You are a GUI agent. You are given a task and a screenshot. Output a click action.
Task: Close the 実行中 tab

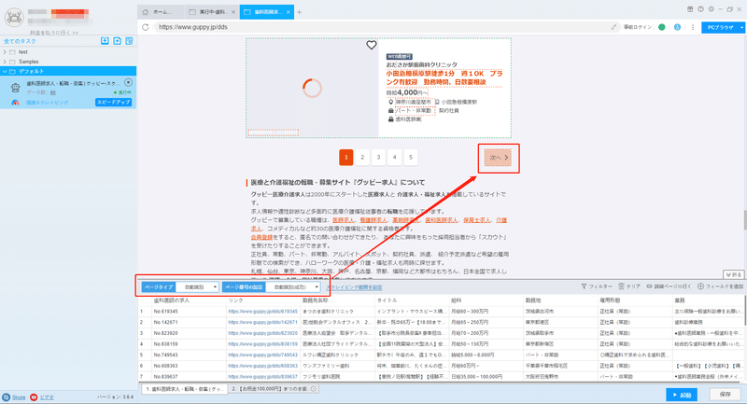[x=233, y=12]
